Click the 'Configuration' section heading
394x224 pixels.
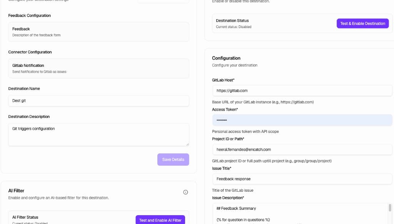226,58
